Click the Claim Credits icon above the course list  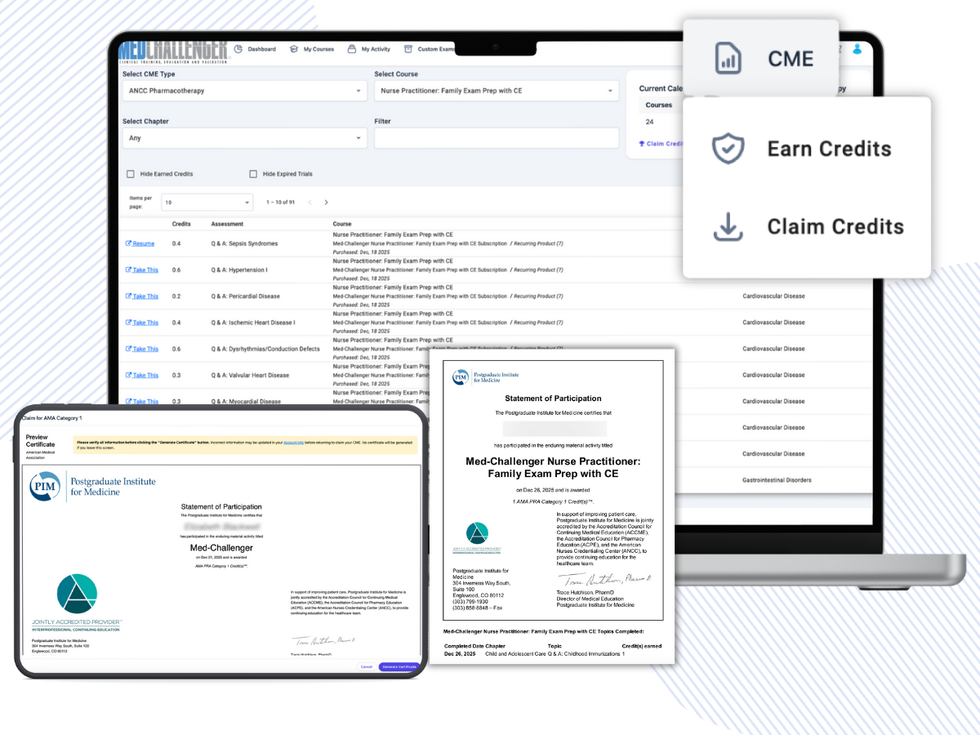641,142
